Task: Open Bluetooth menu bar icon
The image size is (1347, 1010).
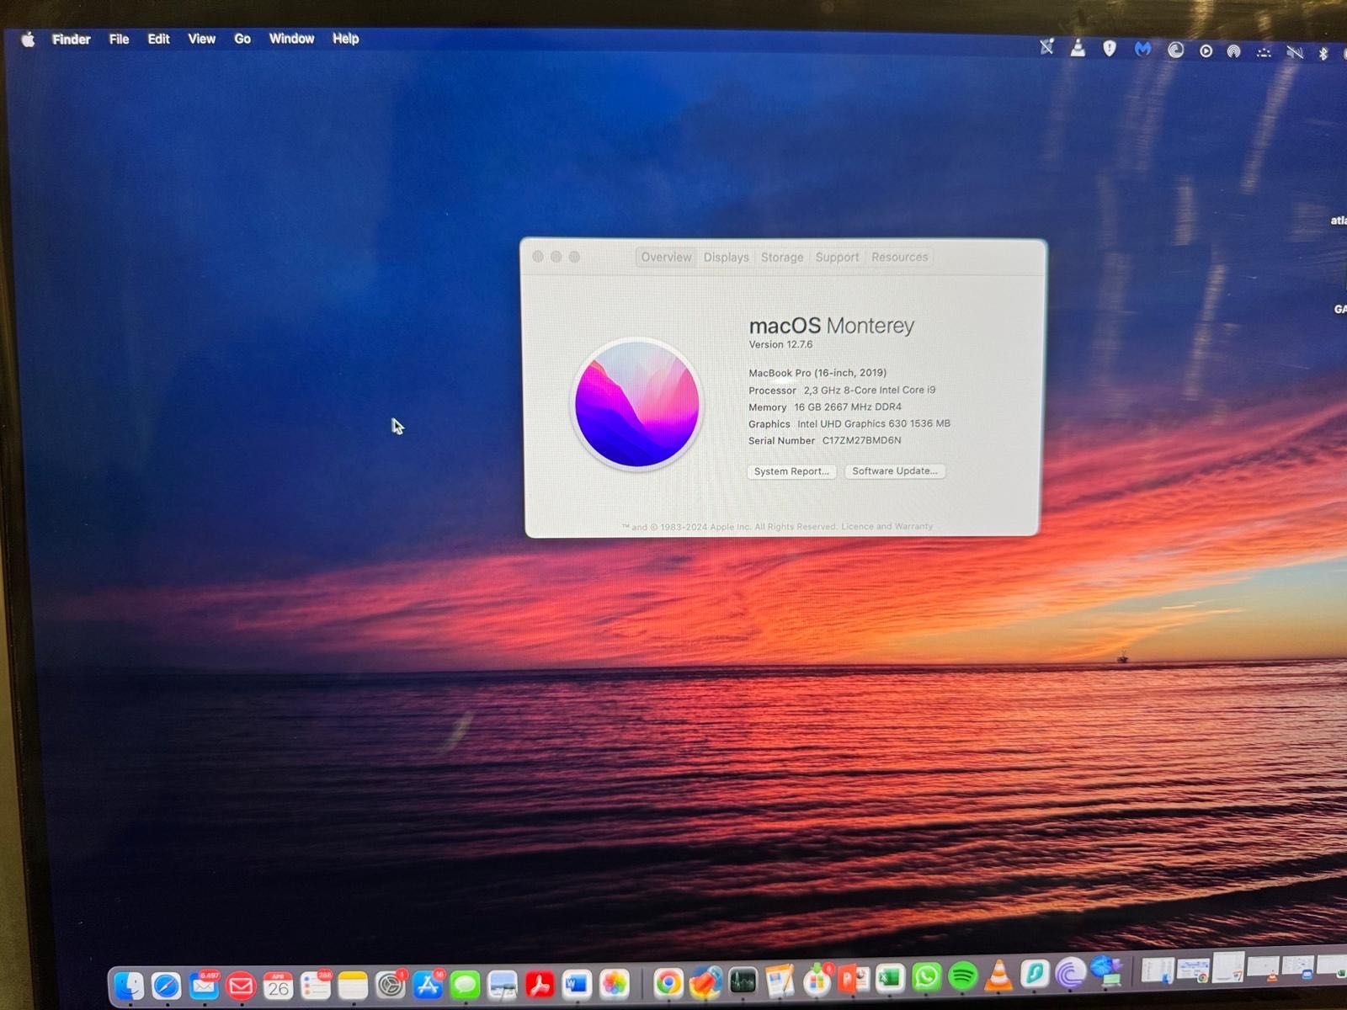Action: click(x=1323, y=54)
